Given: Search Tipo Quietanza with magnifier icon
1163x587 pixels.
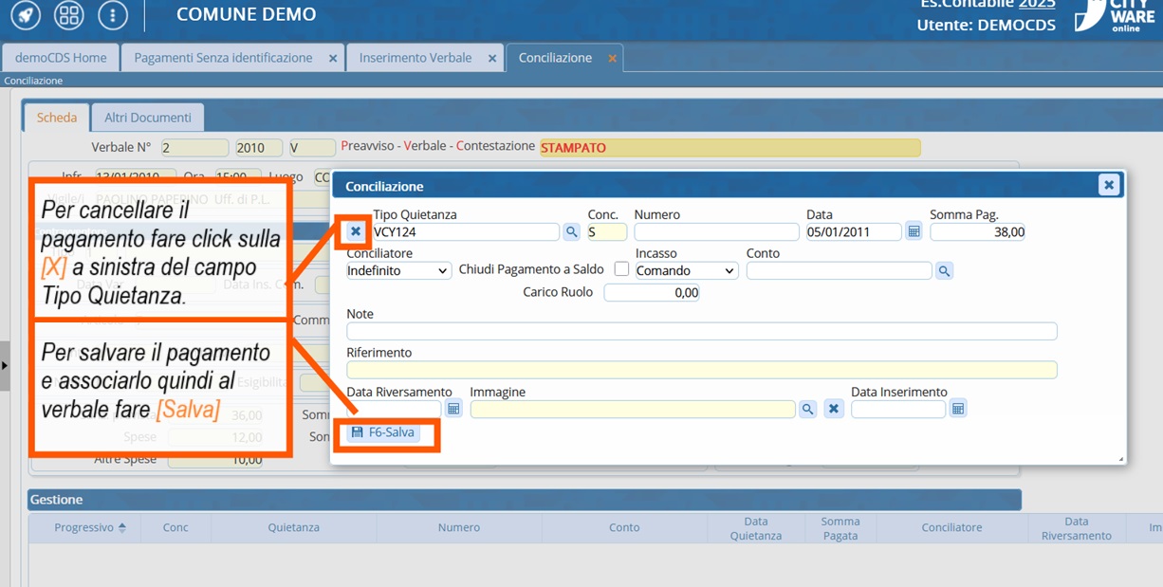Looking at the screenshot, I should coord(572,231).
